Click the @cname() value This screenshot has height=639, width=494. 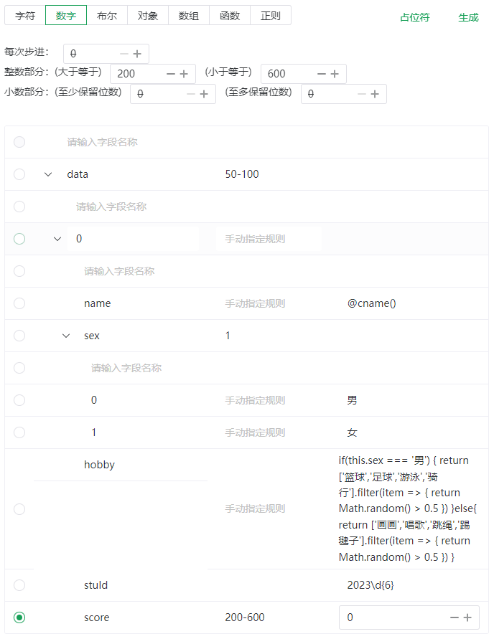pyautogui.click(x=372, y=303)
